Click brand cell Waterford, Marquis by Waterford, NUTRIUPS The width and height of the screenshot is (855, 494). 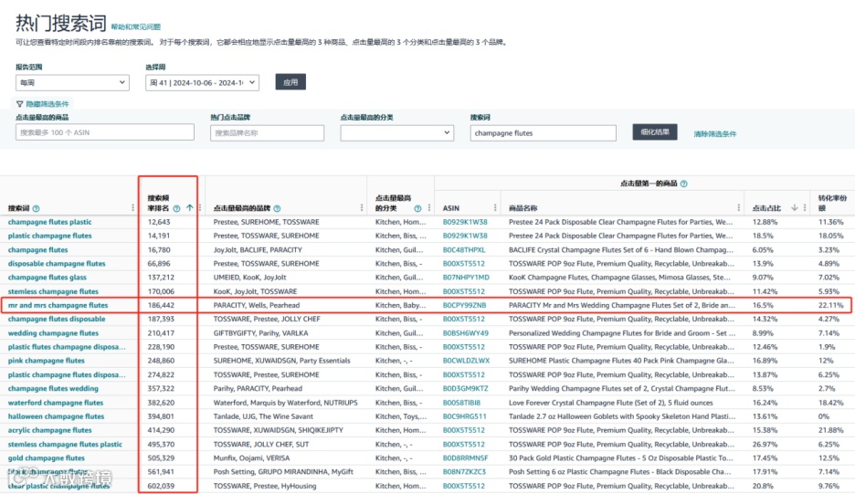(x=285, y=403)
